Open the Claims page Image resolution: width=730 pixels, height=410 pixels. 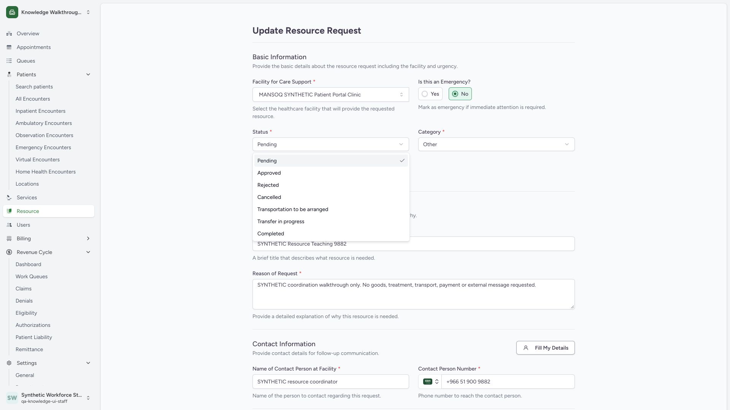(x=24, y=289)
